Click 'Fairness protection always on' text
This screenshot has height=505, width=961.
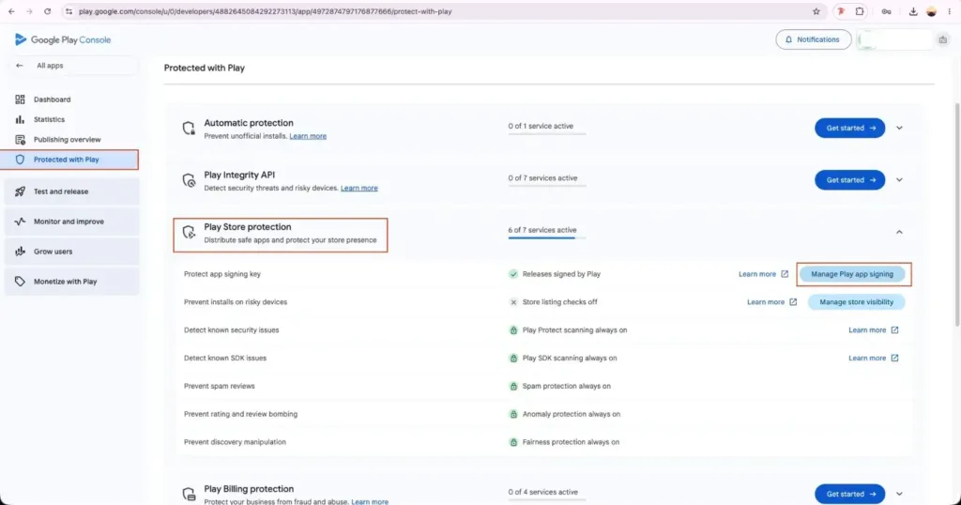tap(571, 442)
